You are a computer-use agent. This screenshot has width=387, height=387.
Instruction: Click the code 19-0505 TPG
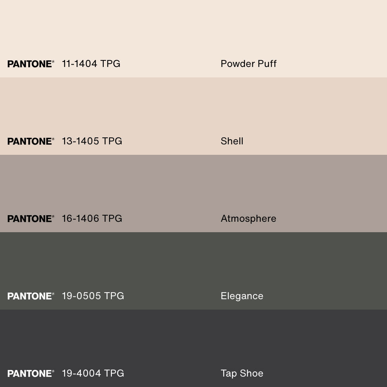(x=93, y=296)
